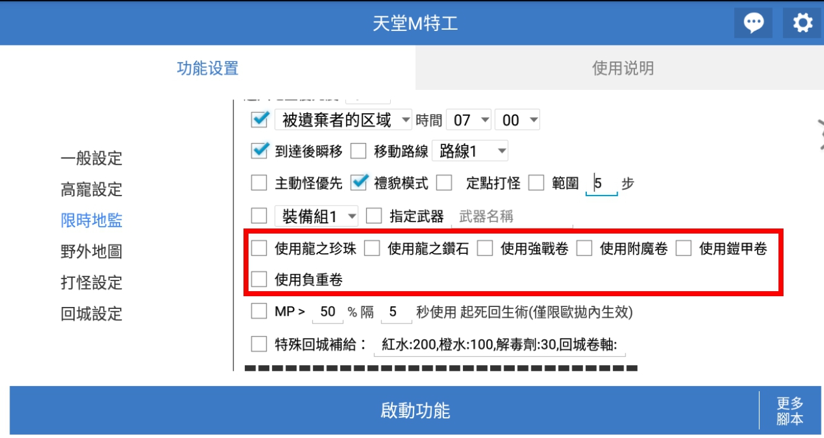Select 打怪設定 in the sidebar
The width and height of the screenshot is (824, 438).
point(92,282)
